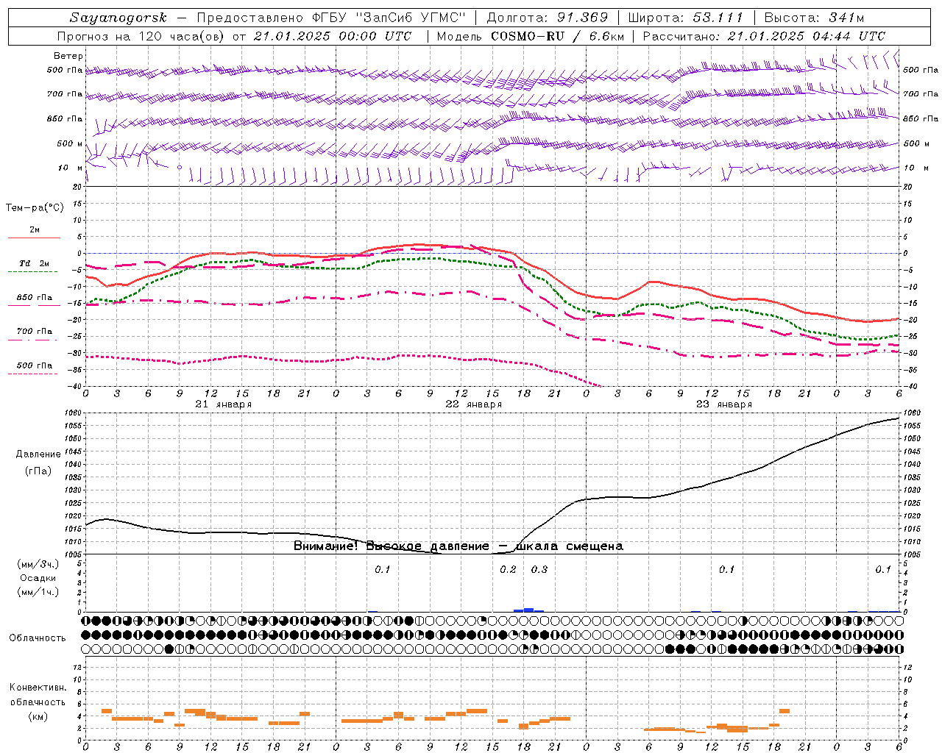Image resolution: width=942 pixels, height=753 pixels.
Task: Click '700 гПа' temperature legend entry
Action: pyautogui.click(x=35, y=331)
